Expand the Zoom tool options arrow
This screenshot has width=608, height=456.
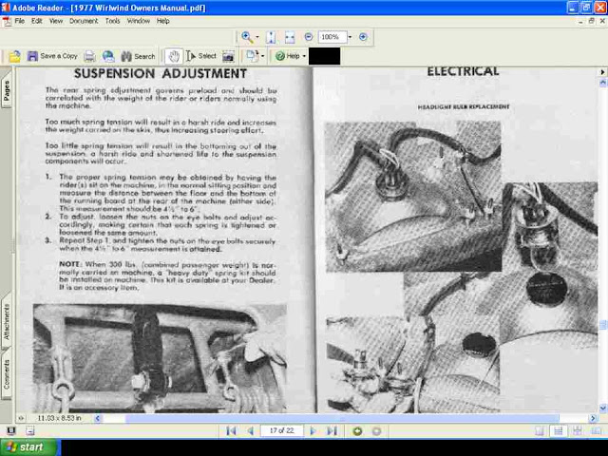pos(257,37)
